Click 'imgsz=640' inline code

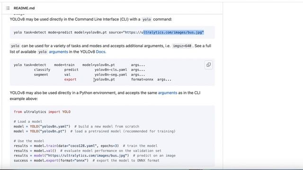click(x=182, y=46)
